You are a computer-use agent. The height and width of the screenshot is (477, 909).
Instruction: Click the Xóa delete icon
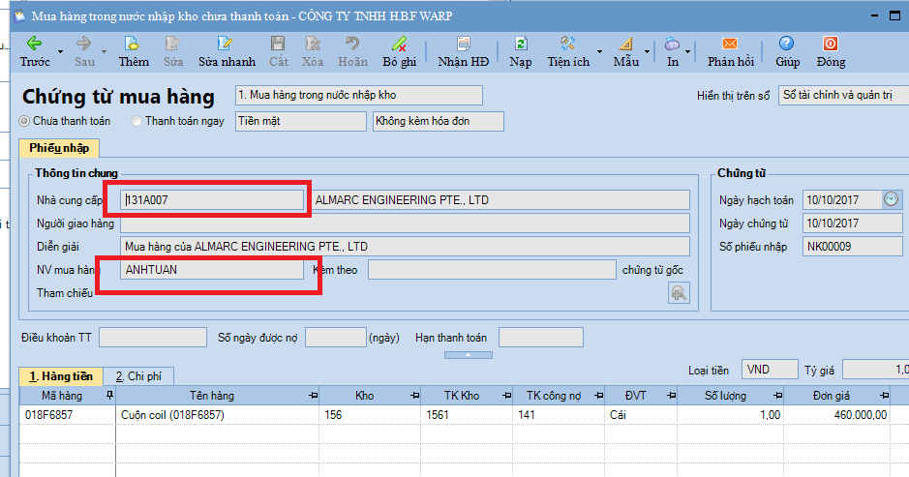(x=313, y=44)
